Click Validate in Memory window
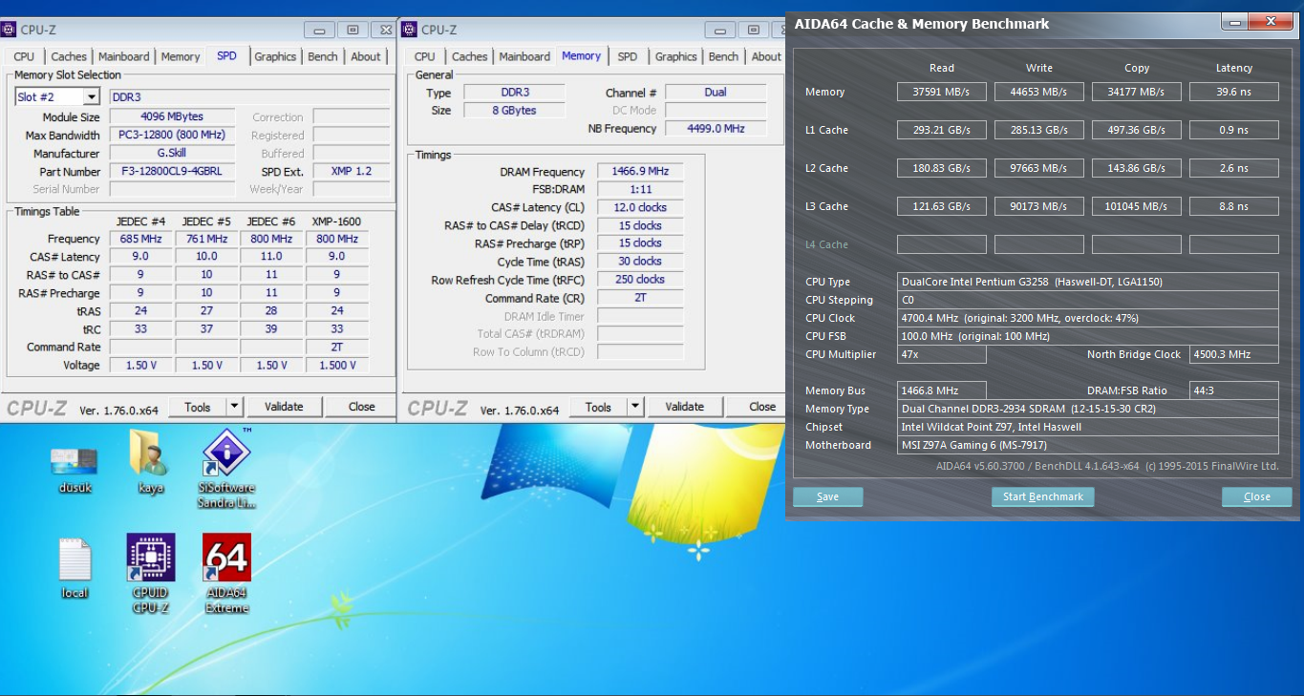The width and height of the screenshot is (1304, 696). (685, 407)
